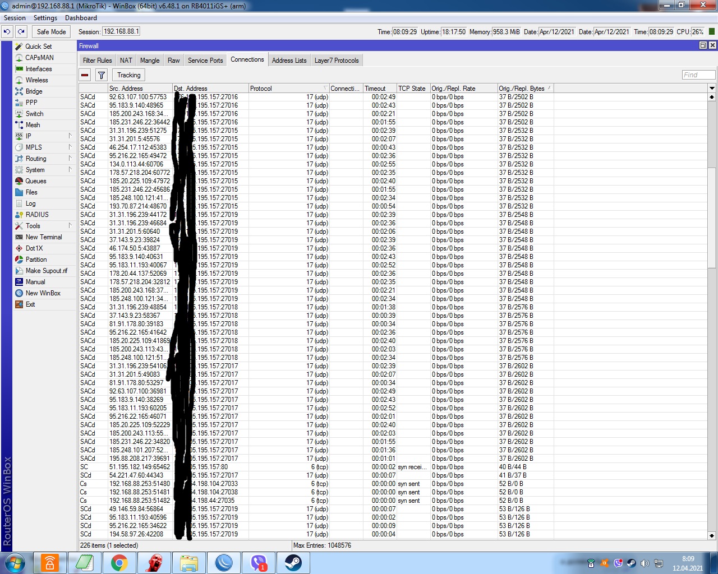Open the filter funnel icon
This screenshot has height=574, width=718.
point(101,75)
